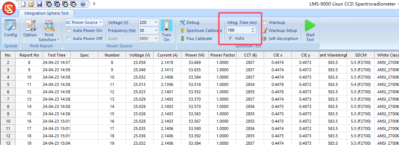Open help with the question mark icon
This screenshot has height=145, width=399.
pos(83,4)
